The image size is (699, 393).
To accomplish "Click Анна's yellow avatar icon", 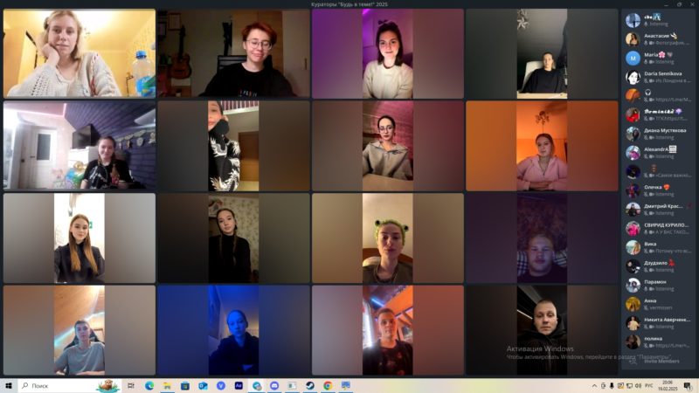I will tap(633, 304).
